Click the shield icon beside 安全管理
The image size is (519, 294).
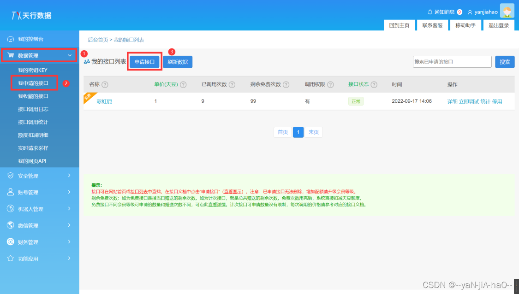pyautogui.click(x=11, y=176)
